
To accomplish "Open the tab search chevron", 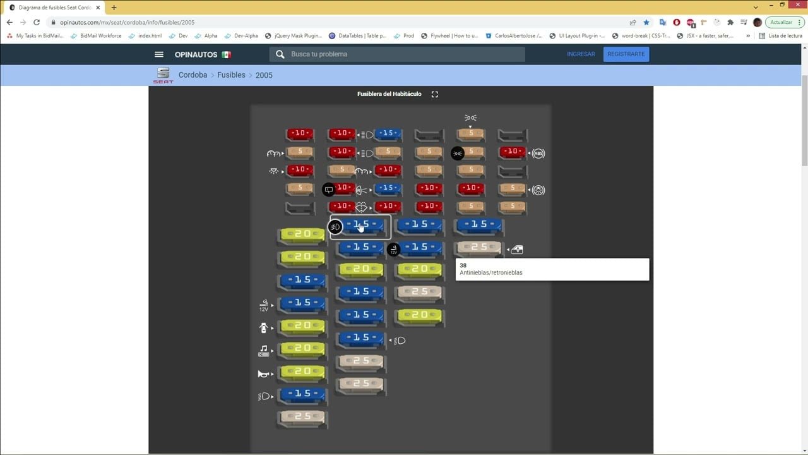I will click(x=756, y=7).
